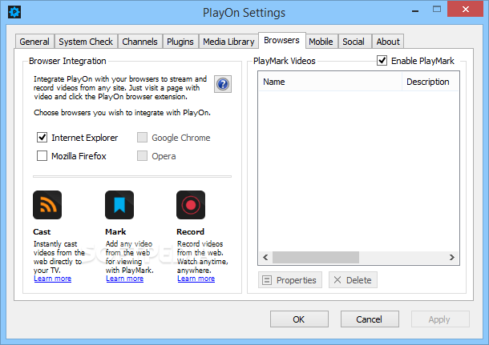Switch to the Social tab
Viewport: 489px width, 345px height.
click(x=354, y=42)
